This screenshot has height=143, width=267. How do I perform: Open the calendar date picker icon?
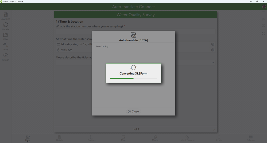click(x=59, y=44)
